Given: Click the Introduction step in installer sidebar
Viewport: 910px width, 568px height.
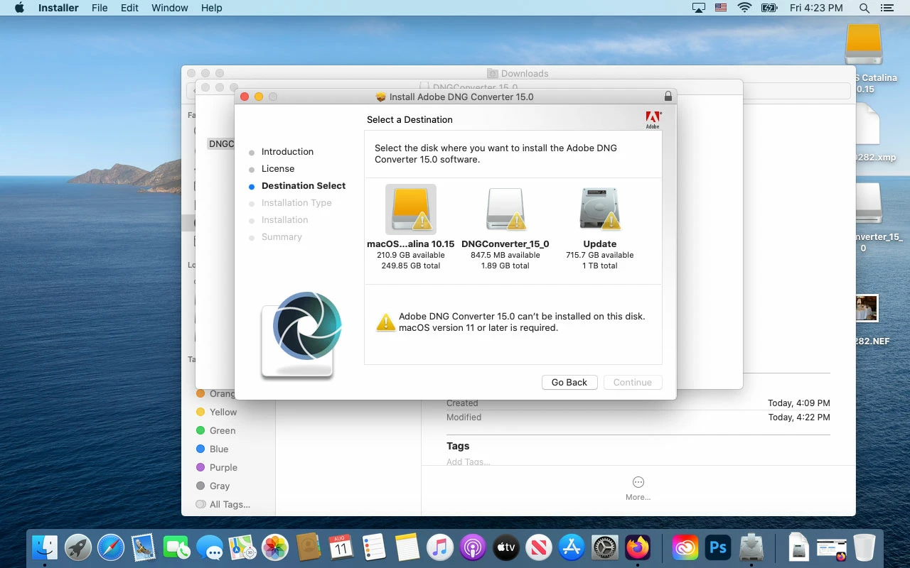Looking at the screenshot, I should [287, 151].
